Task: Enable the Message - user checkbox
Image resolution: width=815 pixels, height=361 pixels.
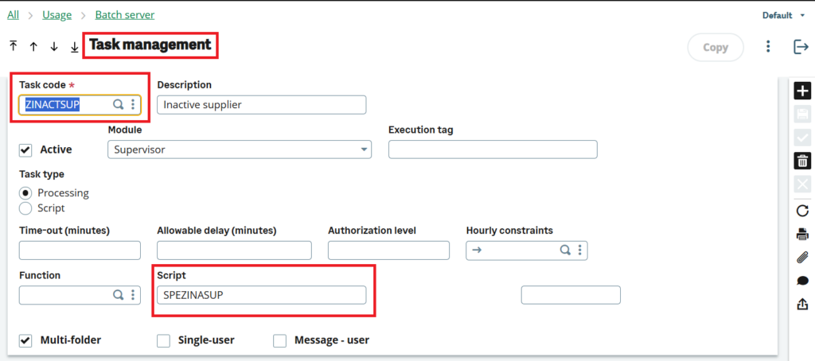Action: [280, 341]
